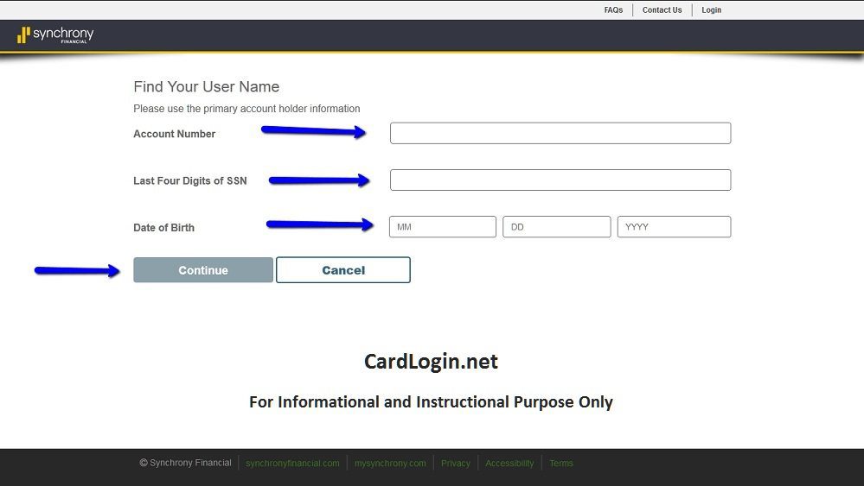The height and width of the screenshot is (486, 864).
Task: Select the YYYY birth year field
Action: (674, 226)
